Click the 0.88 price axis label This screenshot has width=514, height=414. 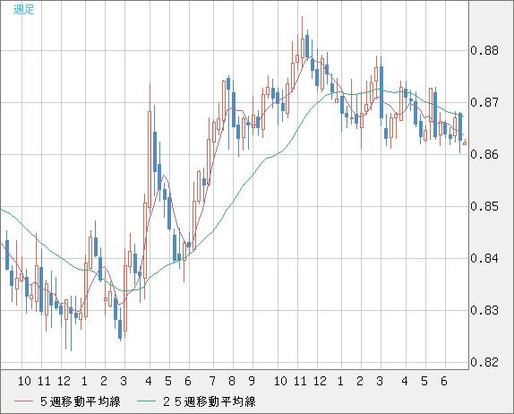484,50
